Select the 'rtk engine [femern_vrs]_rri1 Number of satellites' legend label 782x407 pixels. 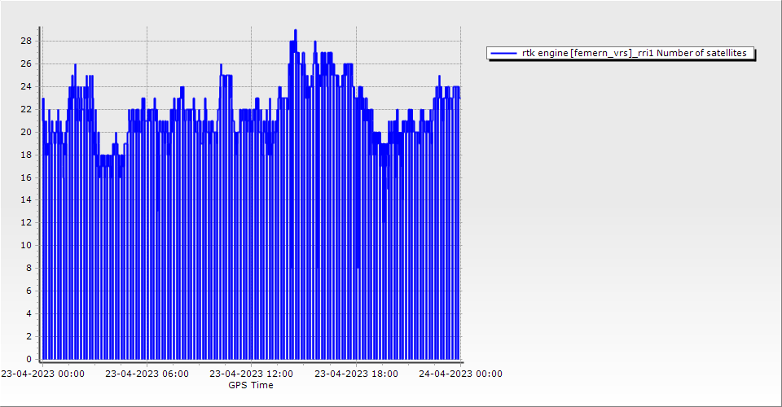click(x=633, y=53)
